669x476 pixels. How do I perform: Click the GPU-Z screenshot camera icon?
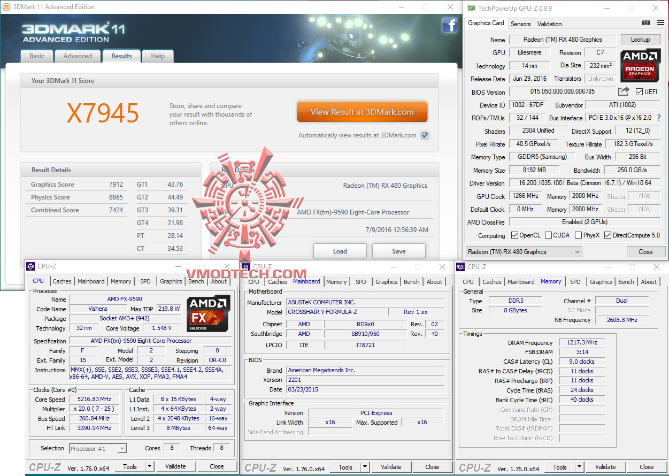tap(646, 23)
